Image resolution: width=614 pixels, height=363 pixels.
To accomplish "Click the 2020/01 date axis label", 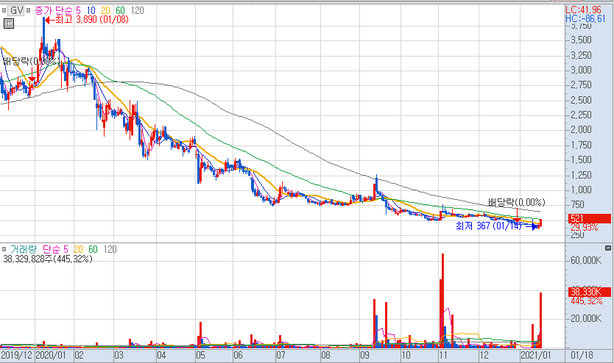I will click(x=52, y=355).
